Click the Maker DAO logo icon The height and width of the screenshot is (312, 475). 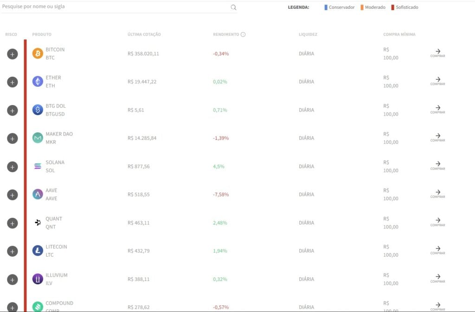[38, 138]
